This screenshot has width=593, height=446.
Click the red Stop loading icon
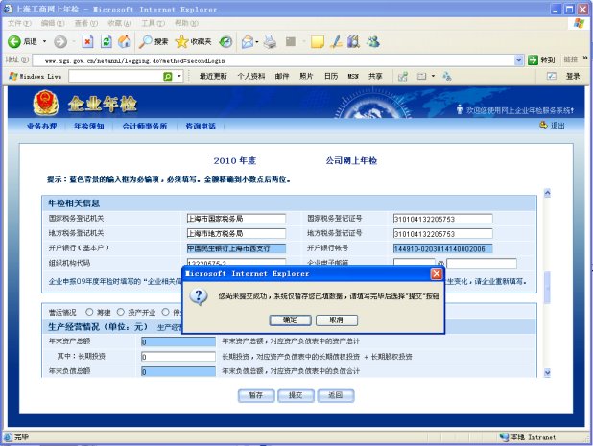tap(87, 42)
